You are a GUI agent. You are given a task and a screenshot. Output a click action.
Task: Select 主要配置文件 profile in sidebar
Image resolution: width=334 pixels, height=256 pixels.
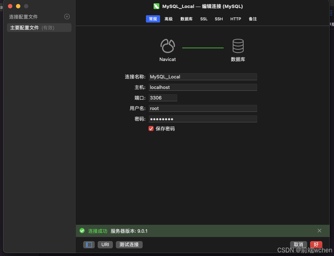(x=39, y=28)
